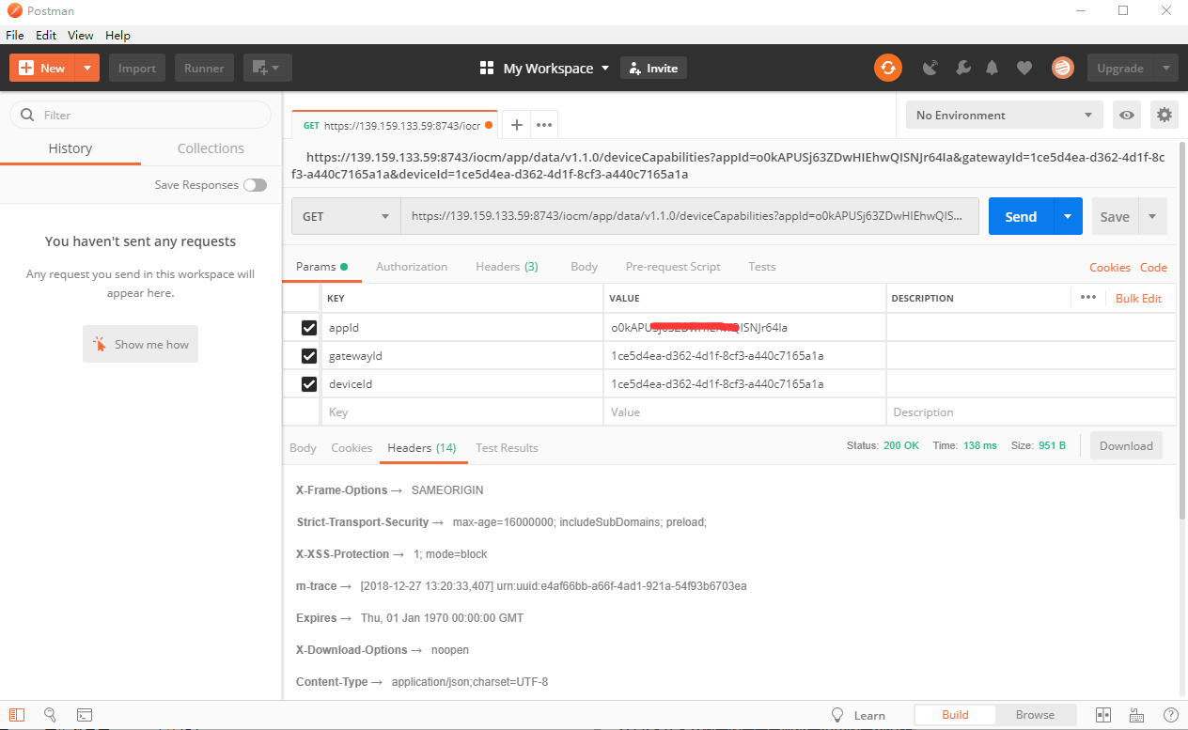This screenshot has width=1188, height=730.
Task: Open the GET method dropdown
Action: pos(345,216)
